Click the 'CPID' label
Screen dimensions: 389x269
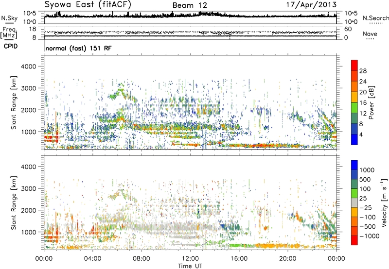click(11, 46)
